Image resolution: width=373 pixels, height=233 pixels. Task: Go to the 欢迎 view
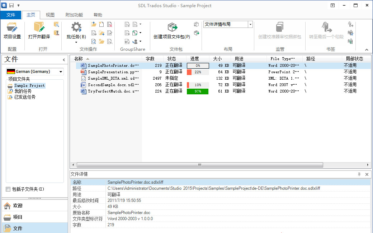(x=35, y=205)
